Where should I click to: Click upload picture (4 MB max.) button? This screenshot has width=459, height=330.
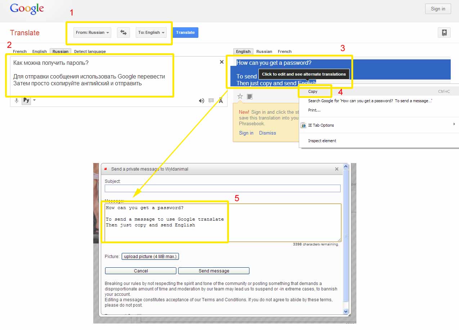point(150,257)
